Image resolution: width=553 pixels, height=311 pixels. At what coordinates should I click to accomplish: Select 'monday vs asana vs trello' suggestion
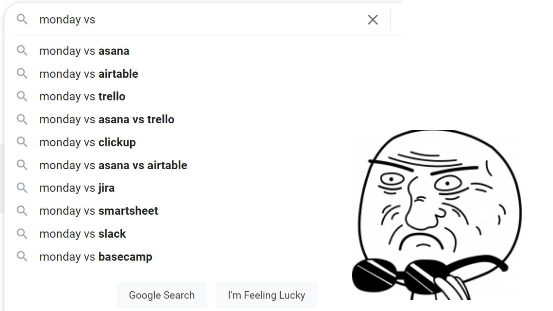pos(107,120)
